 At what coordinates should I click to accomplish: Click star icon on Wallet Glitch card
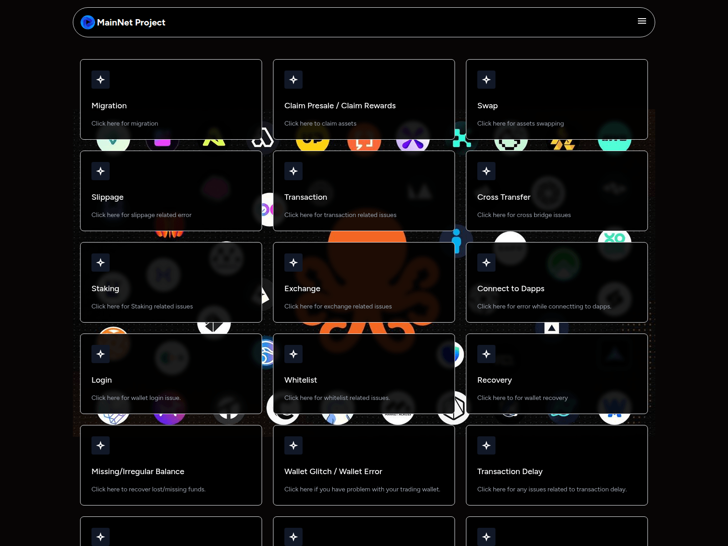293,445
